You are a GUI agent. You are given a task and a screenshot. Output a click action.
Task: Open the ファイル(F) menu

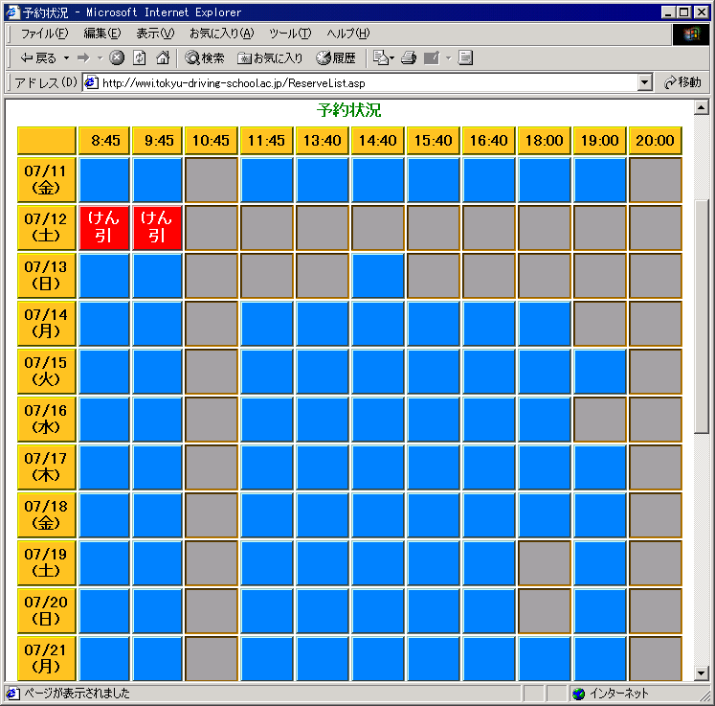click(x=44, y=34)
